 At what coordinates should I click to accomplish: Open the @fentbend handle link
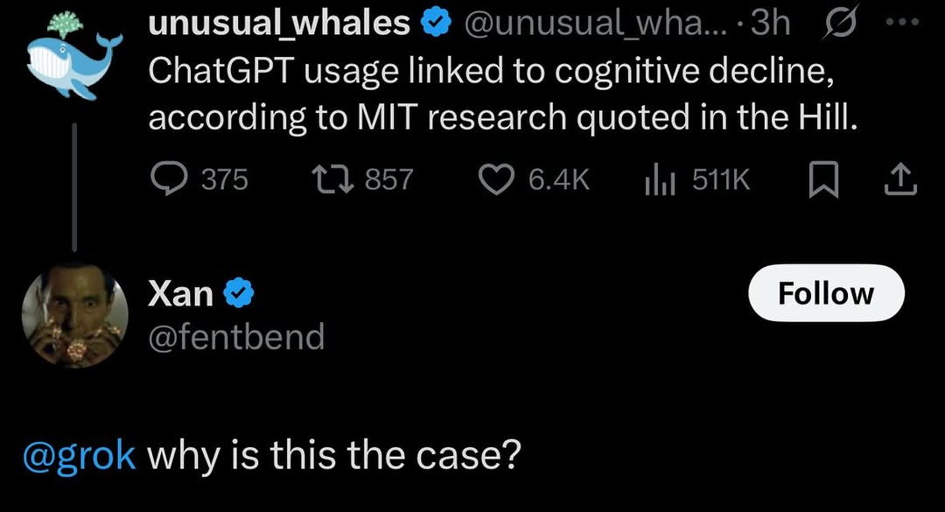pyautogui.click(x=236, y=336)
